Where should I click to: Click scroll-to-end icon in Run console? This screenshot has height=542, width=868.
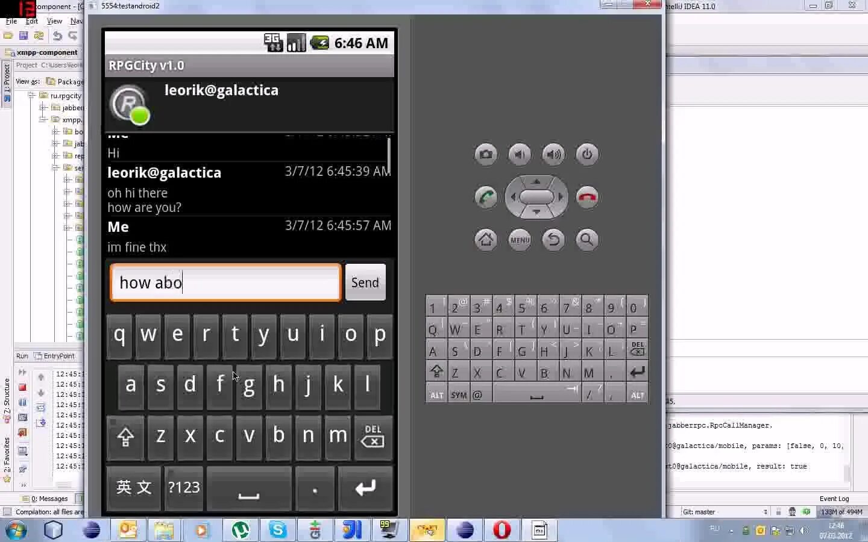tap(41, 423)
